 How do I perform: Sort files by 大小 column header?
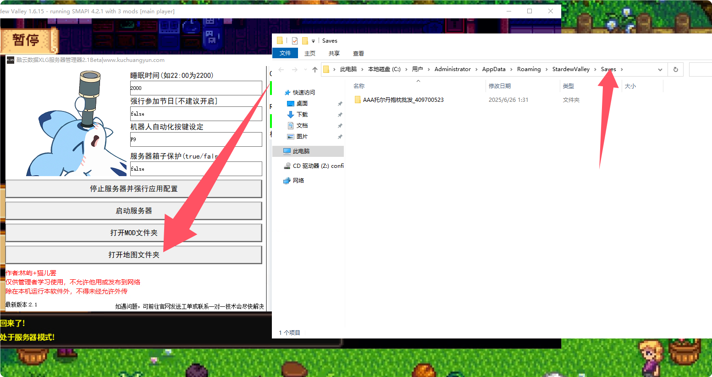point(630,86)
